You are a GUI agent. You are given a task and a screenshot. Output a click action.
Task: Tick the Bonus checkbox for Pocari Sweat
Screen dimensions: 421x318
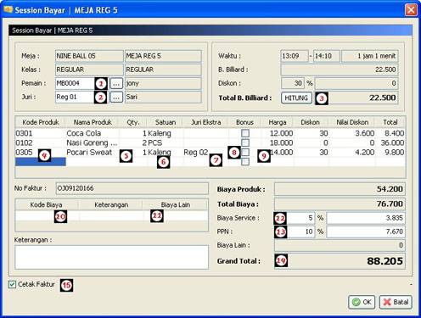(245, 152)
